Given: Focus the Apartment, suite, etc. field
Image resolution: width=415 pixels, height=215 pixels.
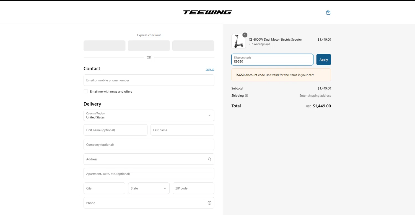Looking at the screenshot, I should 149,174.
